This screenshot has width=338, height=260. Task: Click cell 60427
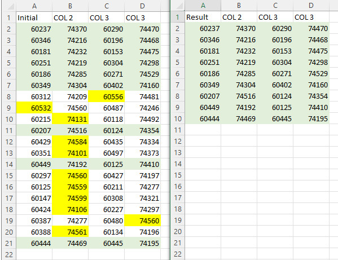[x=107, y=175]
